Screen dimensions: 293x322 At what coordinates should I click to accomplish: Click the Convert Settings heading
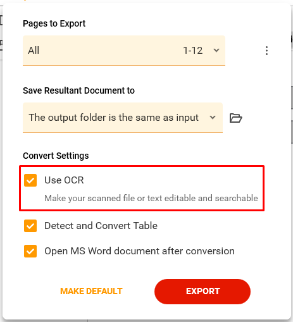[x=56, y=156]
